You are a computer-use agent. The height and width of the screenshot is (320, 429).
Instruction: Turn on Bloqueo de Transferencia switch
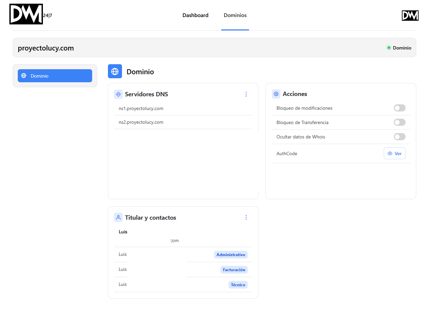399,122
